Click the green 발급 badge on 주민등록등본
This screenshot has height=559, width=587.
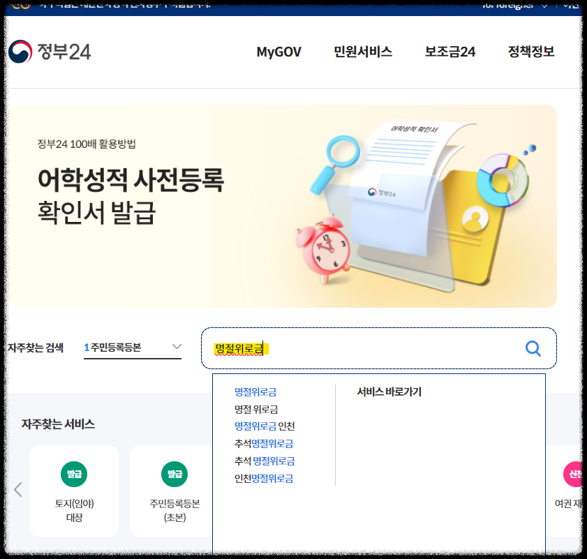174,474
